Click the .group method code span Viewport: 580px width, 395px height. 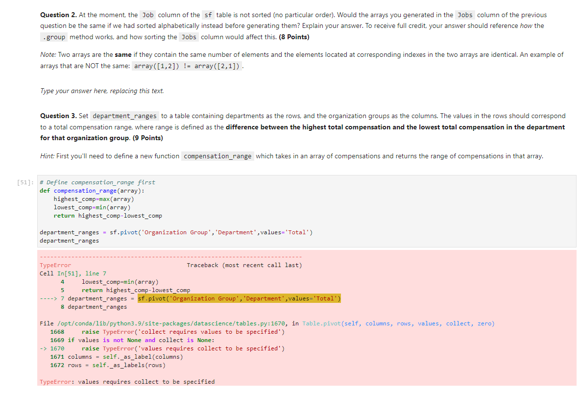click(54, 37)
